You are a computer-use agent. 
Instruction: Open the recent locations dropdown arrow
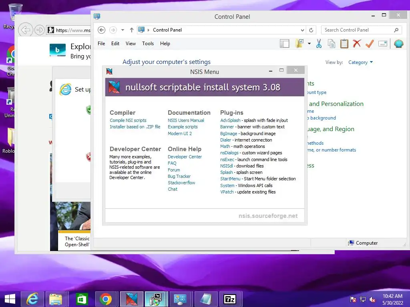point(123,30)
